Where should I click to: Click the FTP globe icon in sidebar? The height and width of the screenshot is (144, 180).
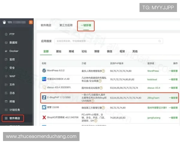[x=6, y=34]
